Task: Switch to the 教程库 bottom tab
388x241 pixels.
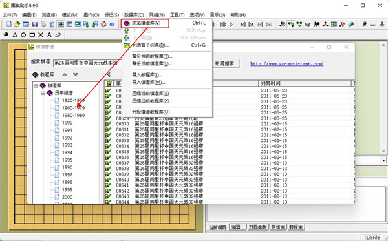Action: pyautogui.click(x=296, y=227)
